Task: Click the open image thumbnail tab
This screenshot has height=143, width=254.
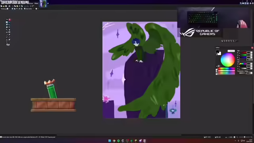Action: click(x=43, y=4)
